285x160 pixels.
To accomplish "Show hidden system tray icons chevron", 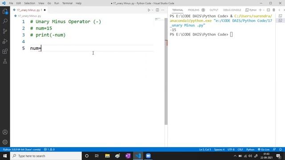I will tap(235, 156).
